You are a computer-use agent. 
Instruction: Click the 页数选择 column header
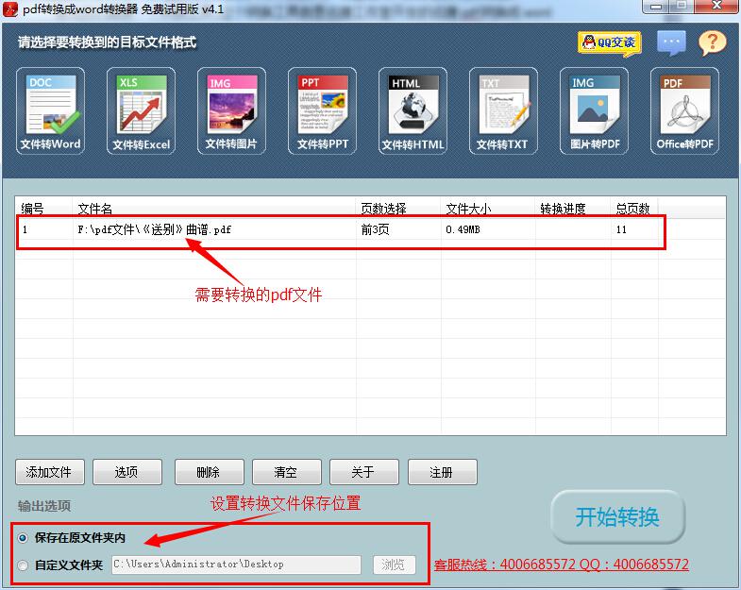[x=398, y=208]
